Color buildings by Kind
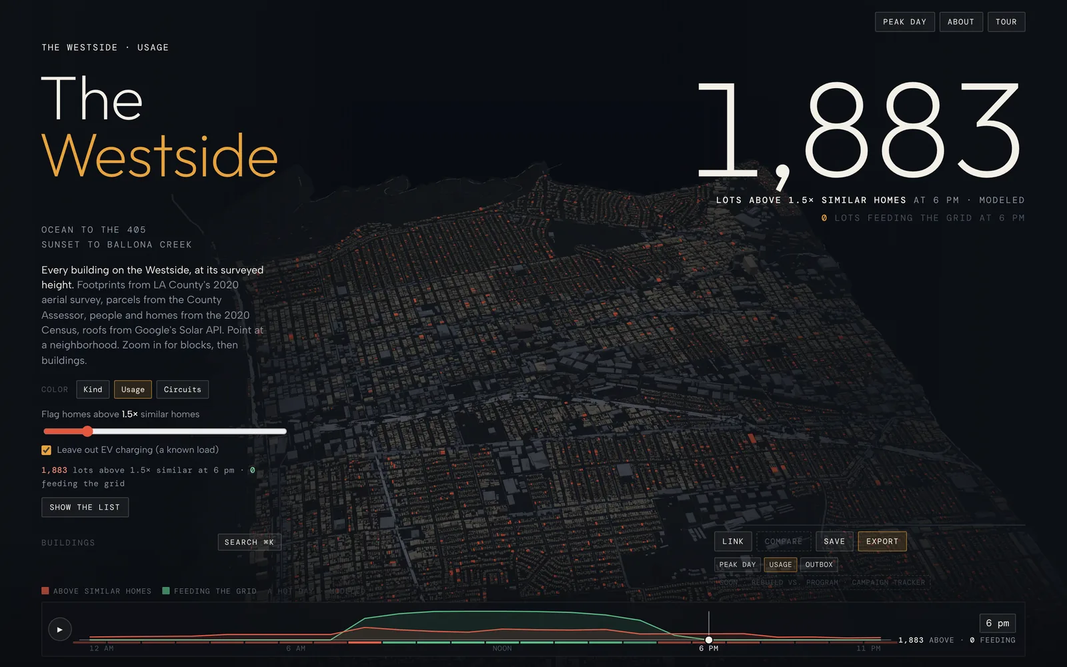 (x=93, y=390)
